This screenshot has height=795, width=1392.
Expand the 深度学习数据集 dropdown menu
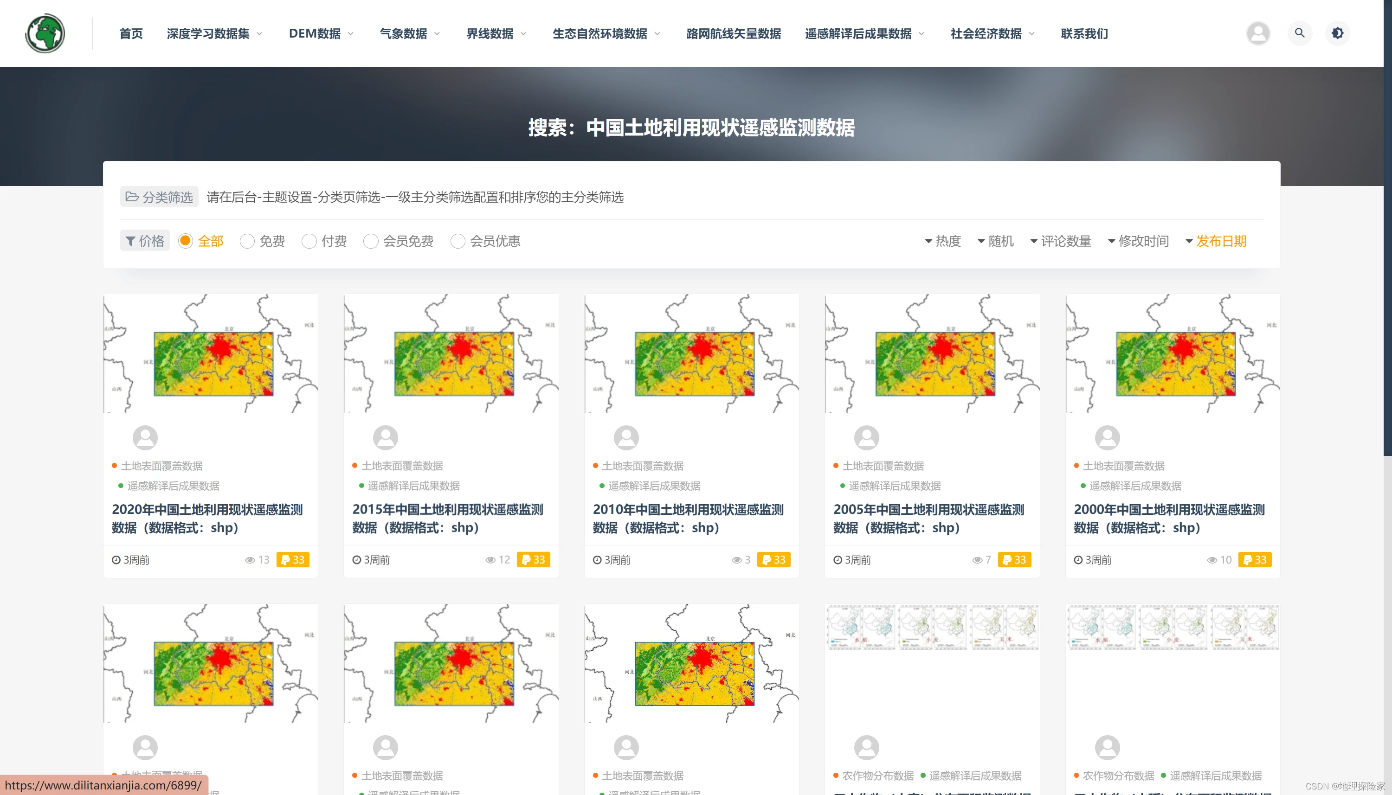[x=214, y=34]
